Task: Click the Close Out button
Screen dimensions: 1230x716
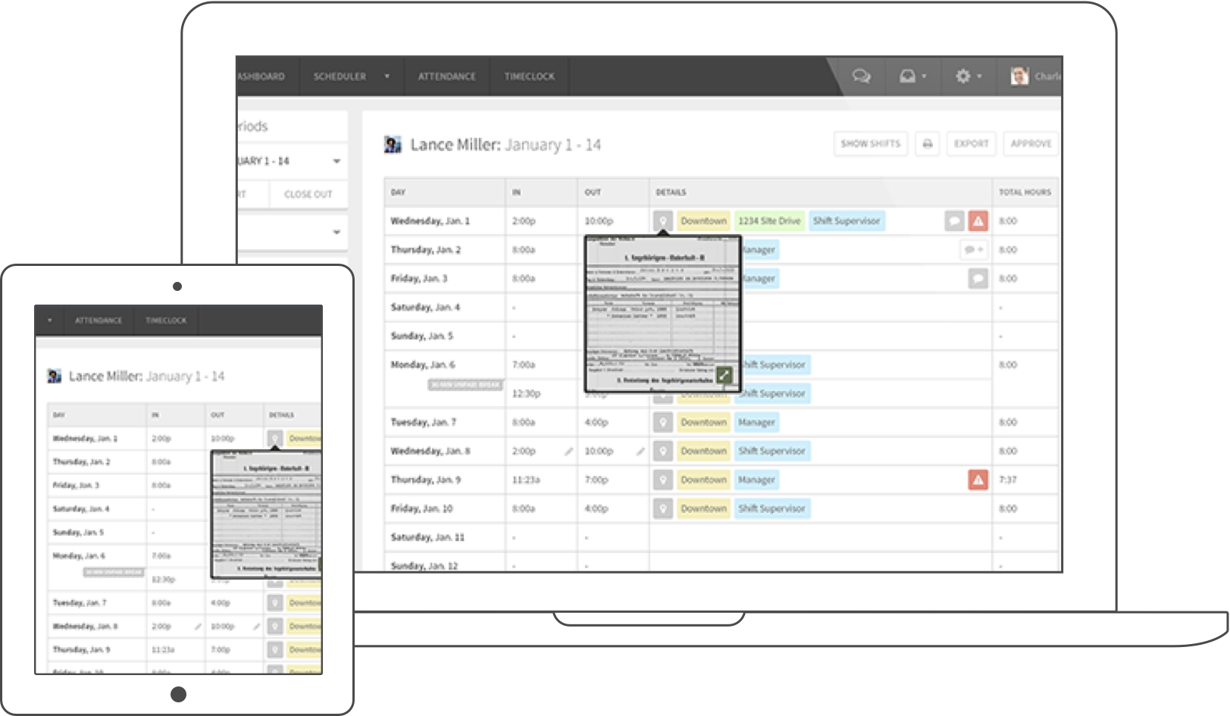Action: tap(308, 194)
